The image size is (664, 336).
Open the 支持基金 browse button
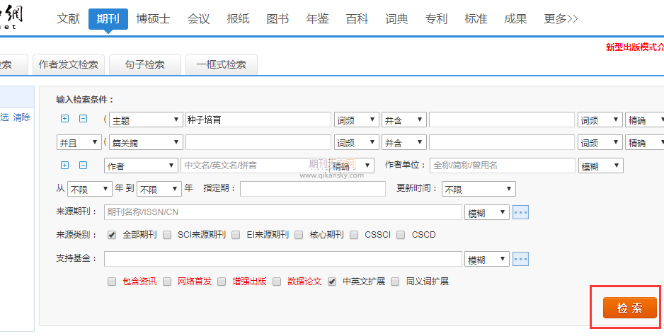coord(521,260)
